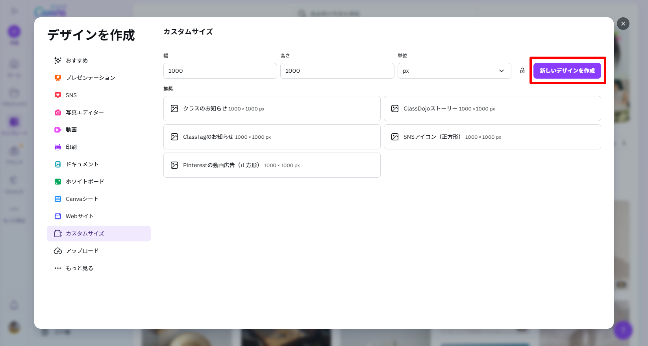Select the 動画 video icon
The width and height of the screenshot is (648, 346).
click(58, 130)
